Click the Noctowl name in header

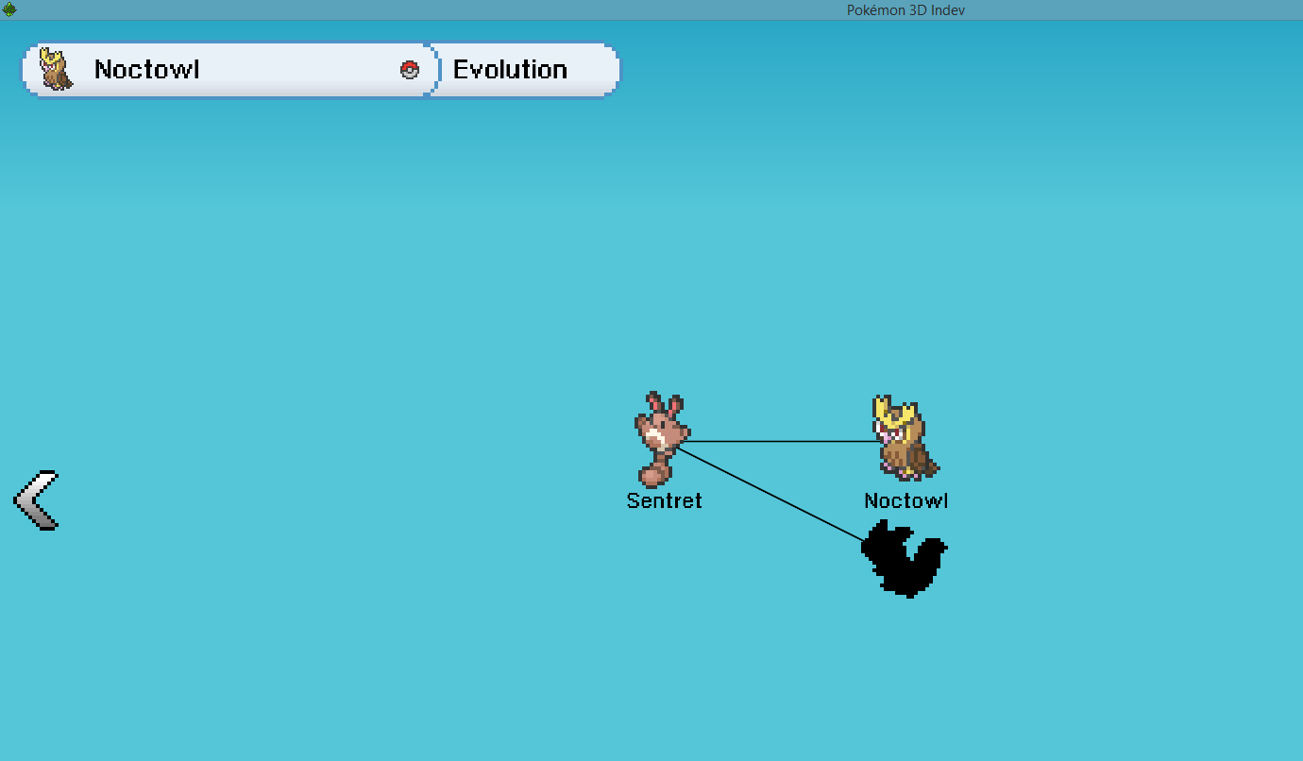(147, 70)
